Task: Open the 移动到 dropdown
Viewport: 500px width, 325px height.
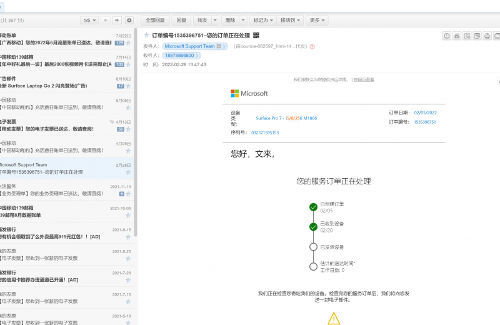Action: tap(290, 21)
